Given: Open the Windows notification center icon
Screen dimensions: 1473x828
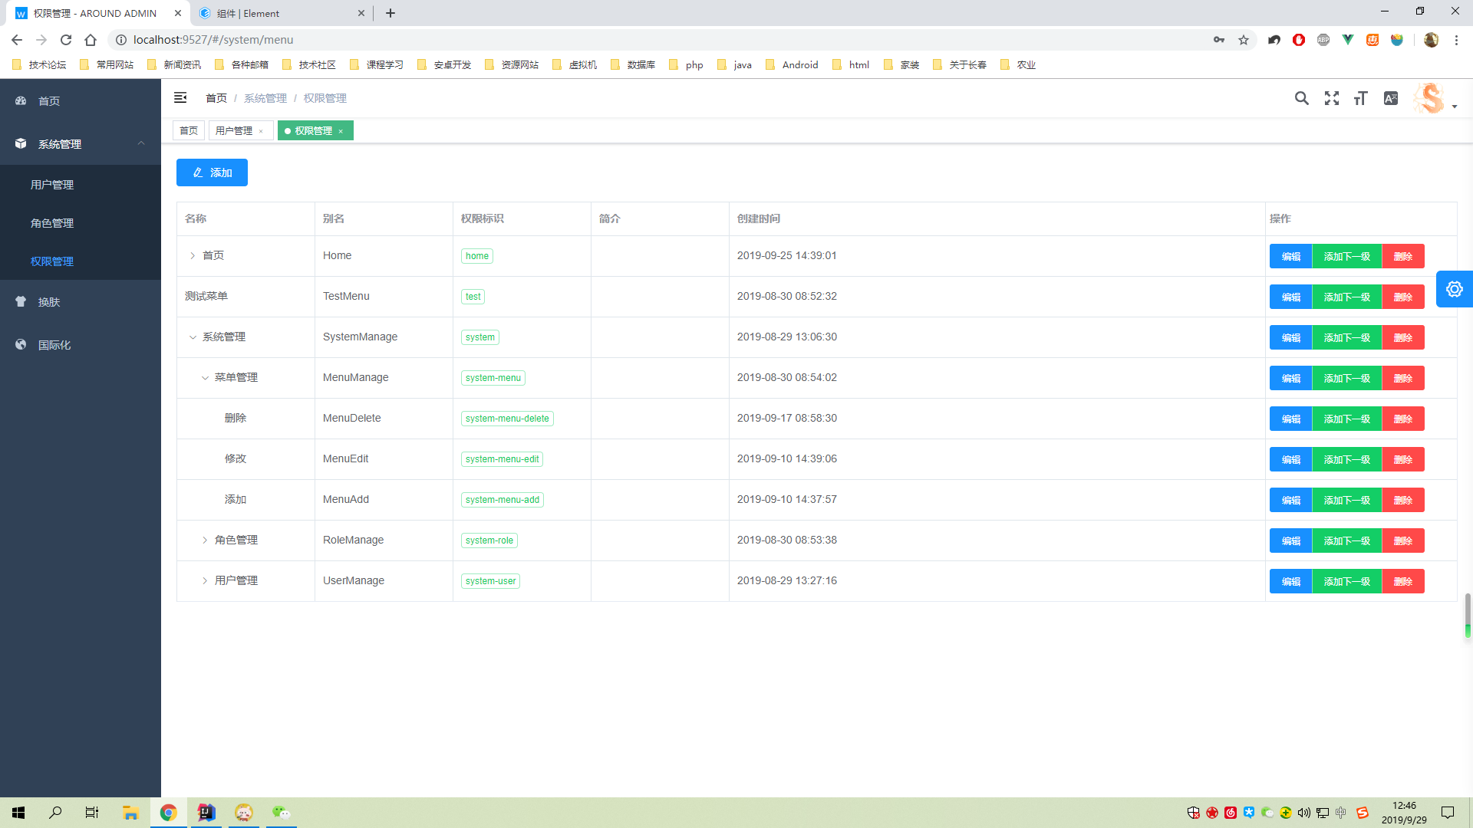Looking at the screenshot, I should pyautogui.click(x=1448, y=812).
